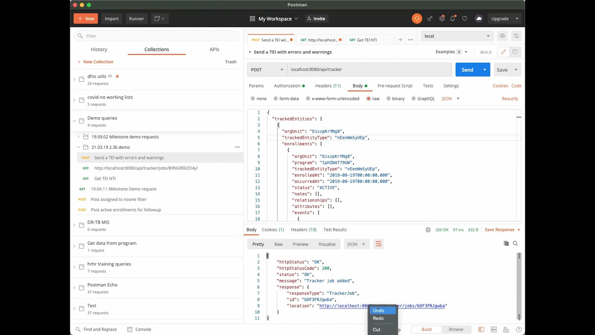The image size is (595, 335).
Task: Open the comments icon beside BUILD
Action: pyautogui.click(x=515, y=52)
